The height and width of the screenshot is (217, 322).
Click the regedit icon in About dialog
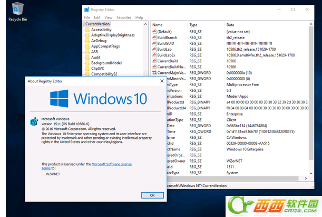34,121
